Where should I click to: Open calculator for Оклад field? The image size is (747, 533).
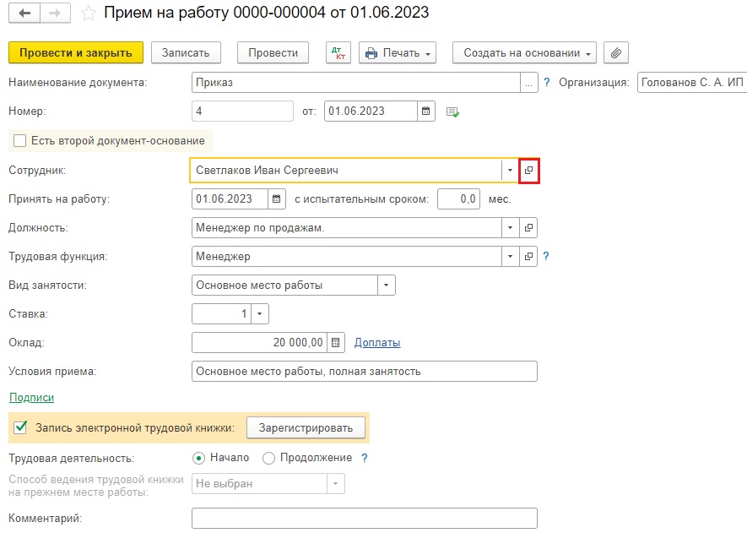point(336,343)
